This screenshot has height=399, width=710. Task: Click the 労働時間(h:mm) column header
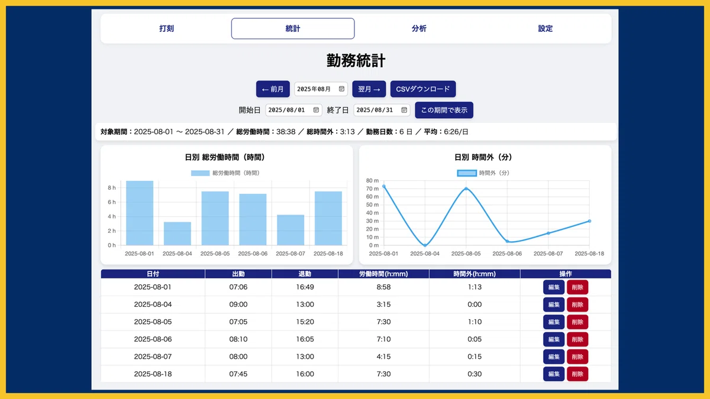tap(384, 274)
